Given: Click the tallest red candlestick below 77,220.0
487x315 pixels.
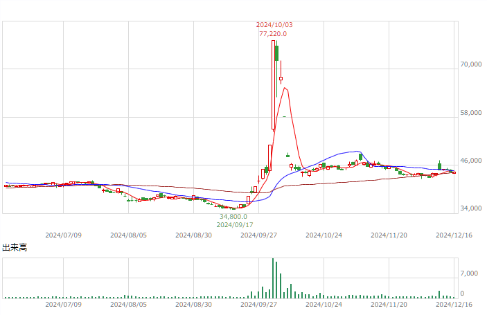Looking at the screenshot, I should (x=274, y=84).
